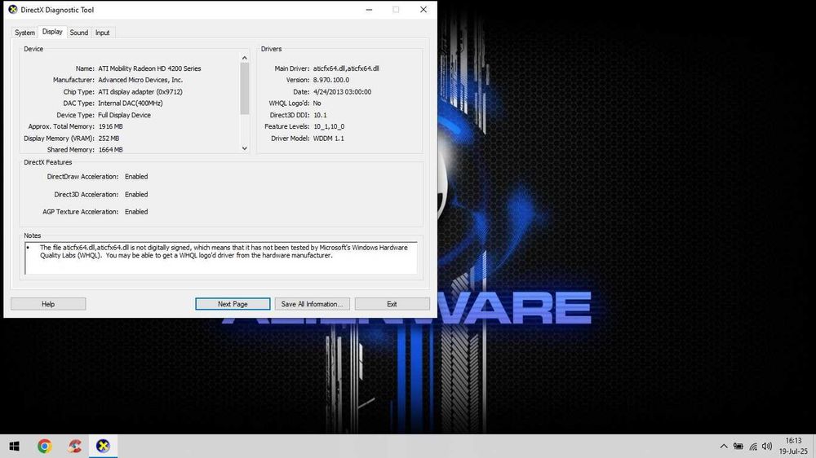The image size is (816, 458).
Task: Show hidden system tray icons
Action: [723, 446]
